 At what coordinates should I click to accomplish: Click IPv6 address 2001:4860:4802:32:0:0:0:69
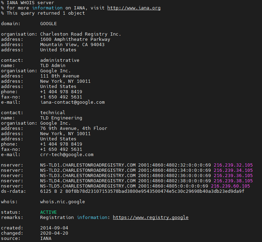coord(175,165)
